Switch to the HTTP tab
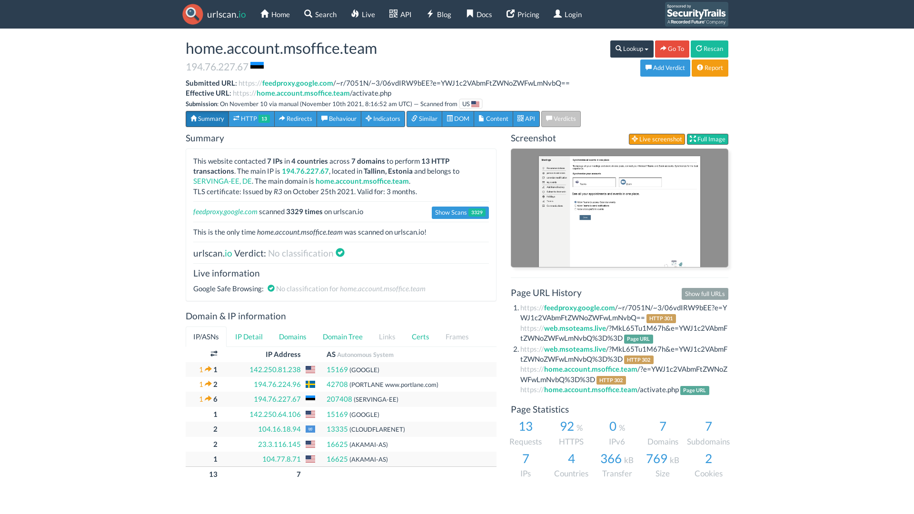The height and width of the screenshot is (514, 914). 251,119
